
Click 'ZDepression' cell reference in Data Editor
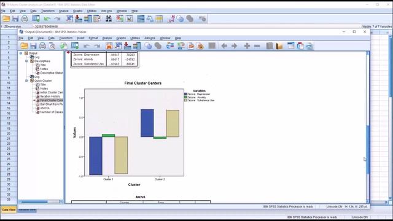click(x=12, y=26)
